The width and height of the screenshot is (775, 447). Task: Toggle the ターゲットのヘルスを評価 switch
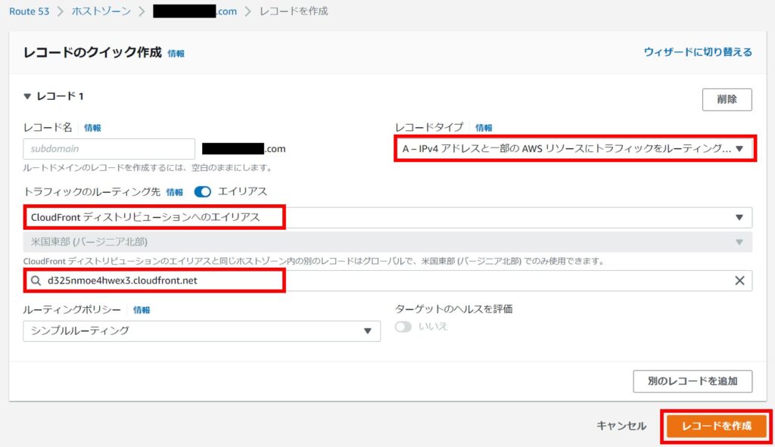[x=404, y=327]
